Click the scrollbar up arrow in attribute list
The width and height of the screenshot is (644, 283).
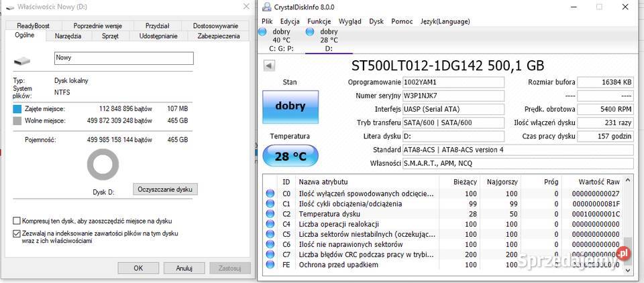pos(628,180)
